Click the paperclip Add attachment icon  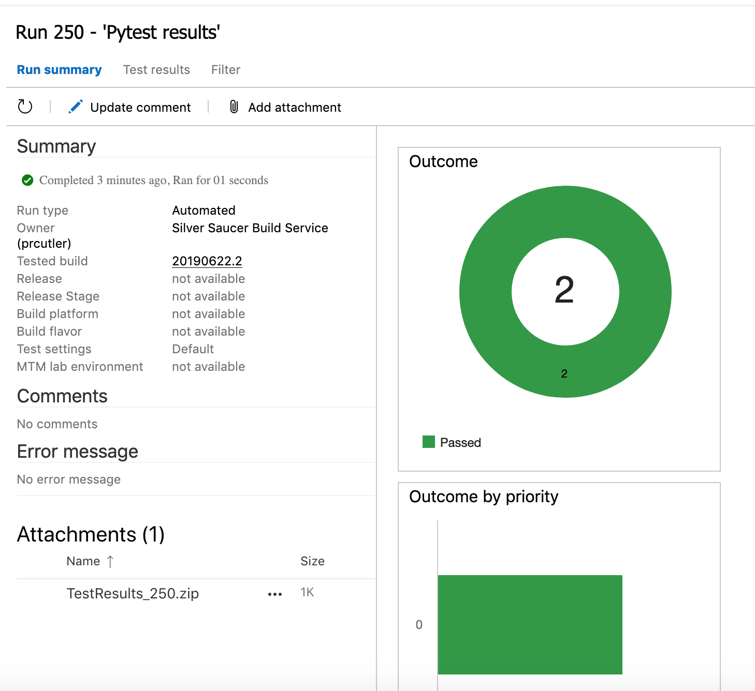tap(234, 107)
